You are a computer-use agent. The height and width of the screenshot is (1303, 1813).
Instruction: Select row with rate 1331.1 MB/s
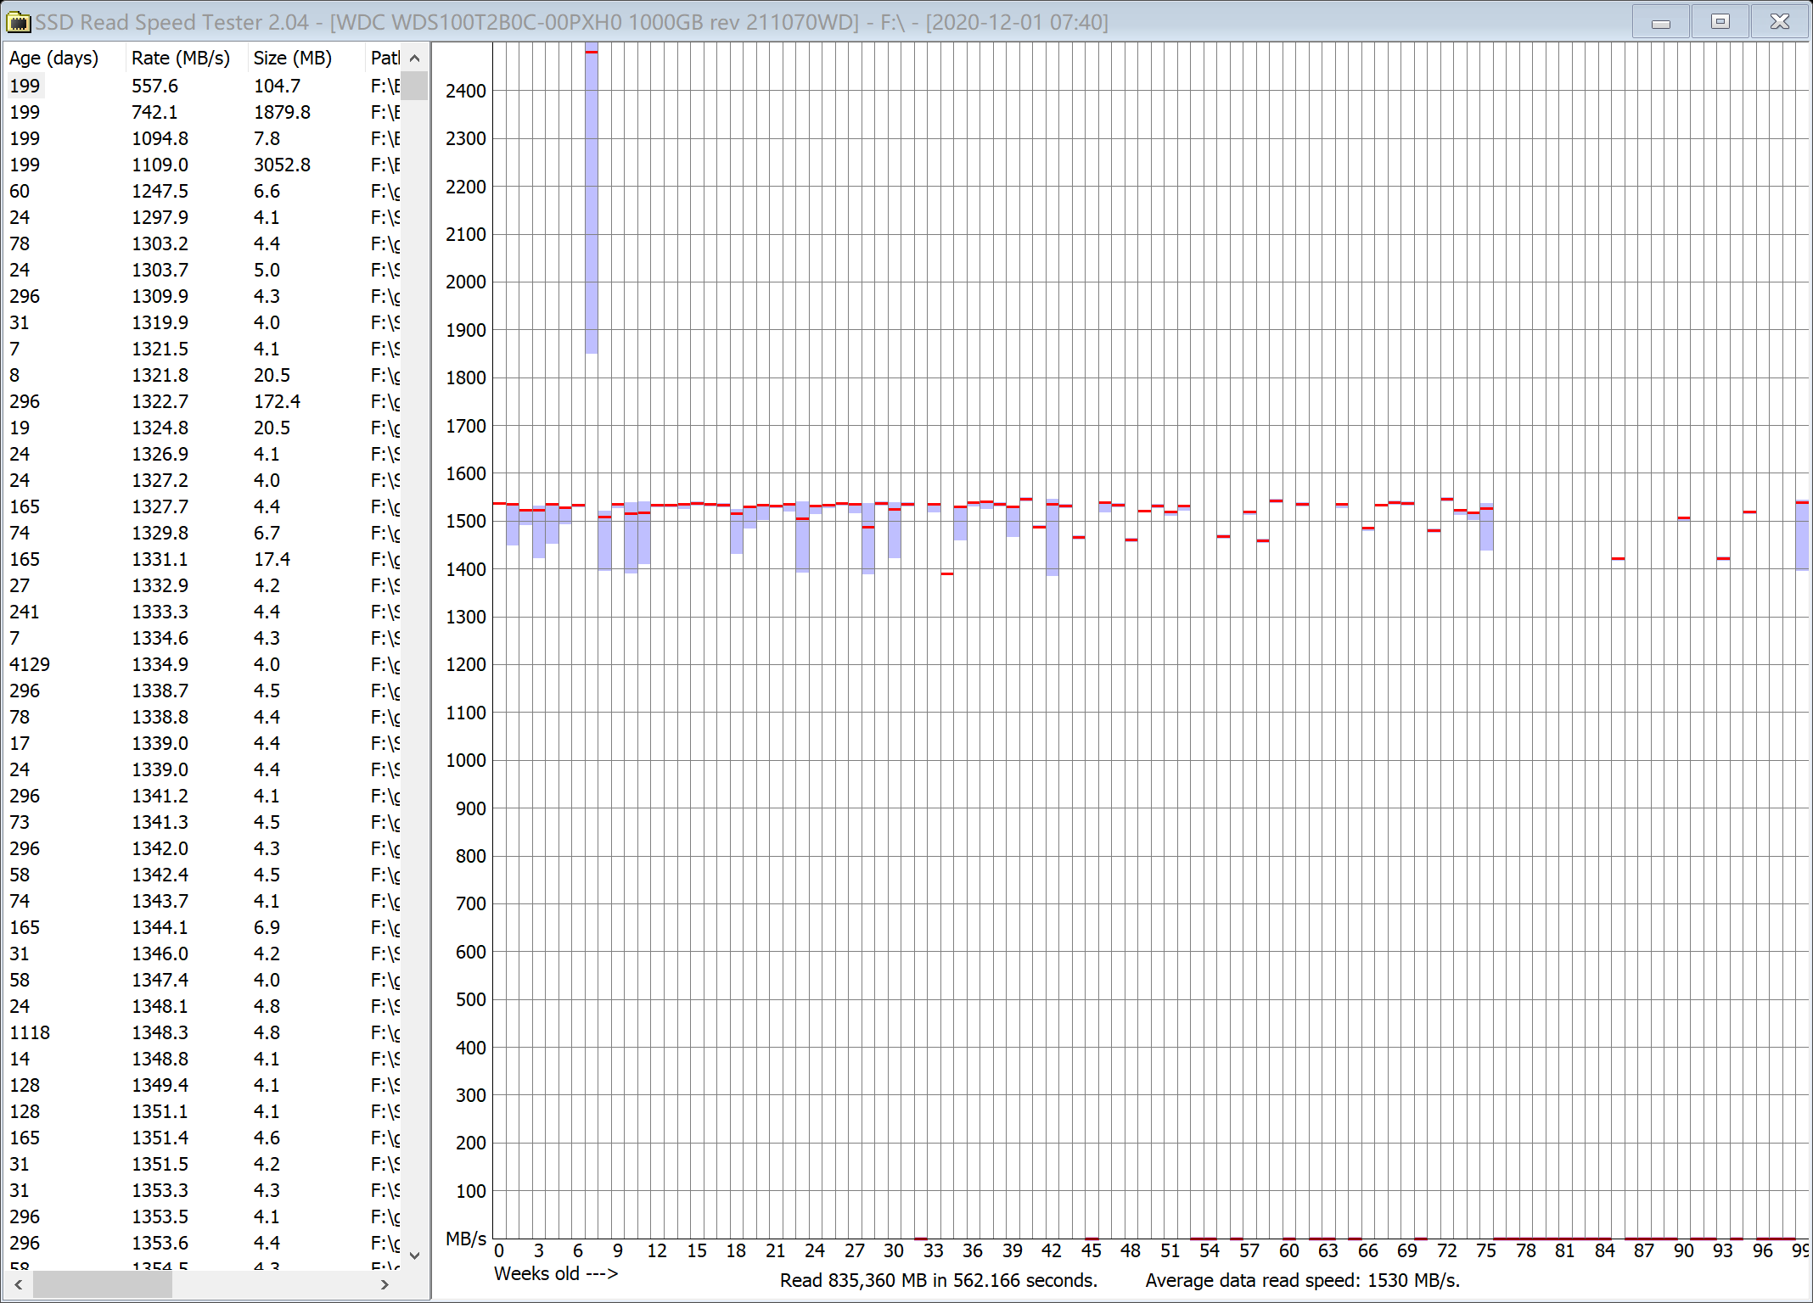coord(203,559)
